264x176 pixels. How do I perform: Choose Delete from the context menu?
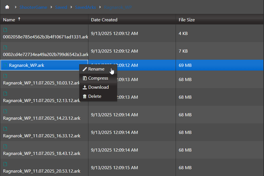point(98,96)
